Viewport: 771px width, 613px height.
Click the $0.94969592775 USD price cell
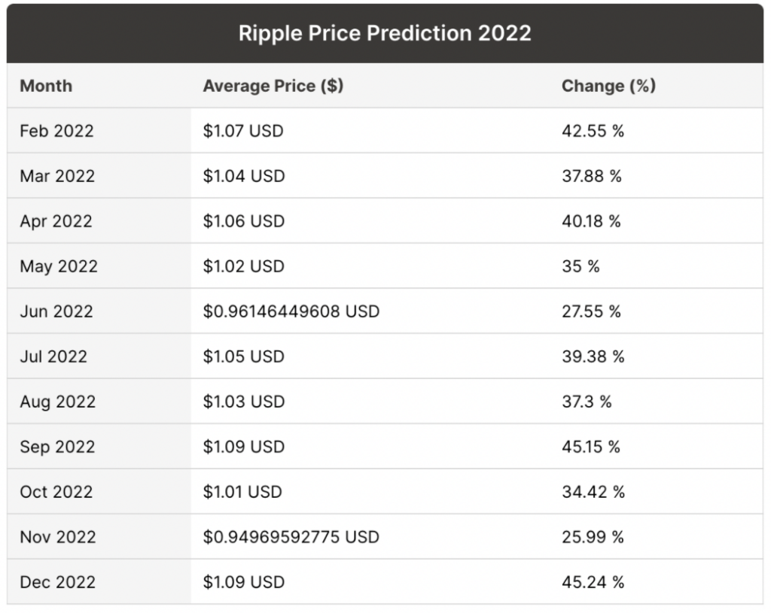291,537
